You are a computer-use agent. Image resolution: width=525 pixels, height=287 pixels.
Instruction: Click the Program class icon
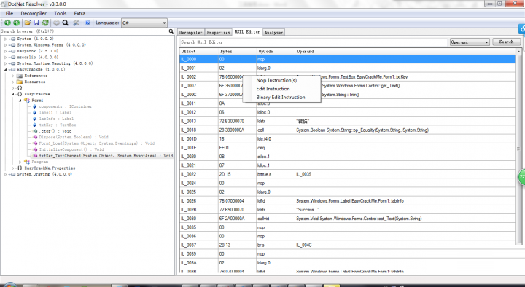[x=27, y=162]
